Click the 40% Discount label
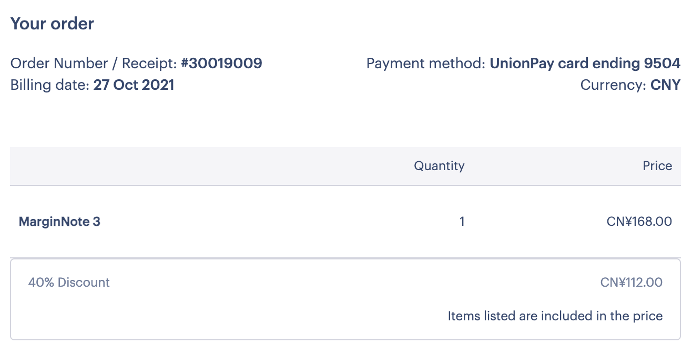The height and width of the screenshot is (355, 692). click(69, 283)
